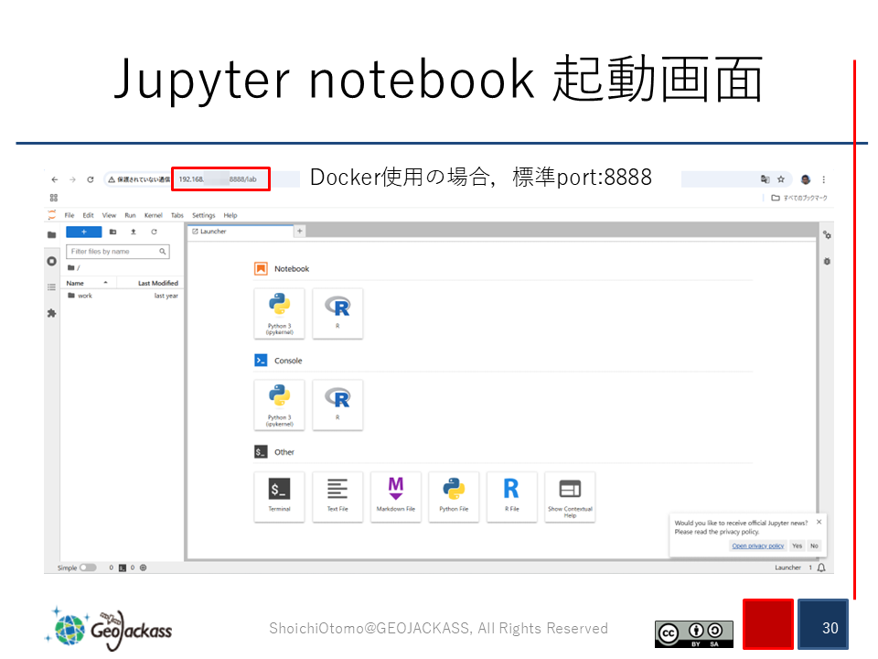Open the extension manager puzzle icon
878x659 pixels.
[x=52, y=313]
